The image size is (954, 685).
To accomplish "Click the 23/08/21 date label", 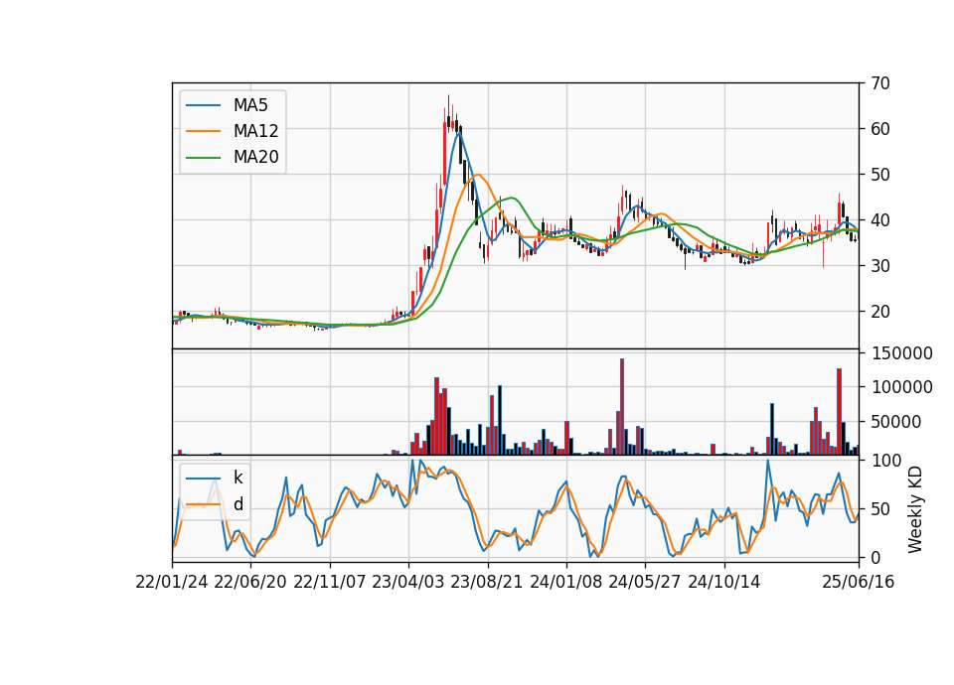I will coord(487,582).
